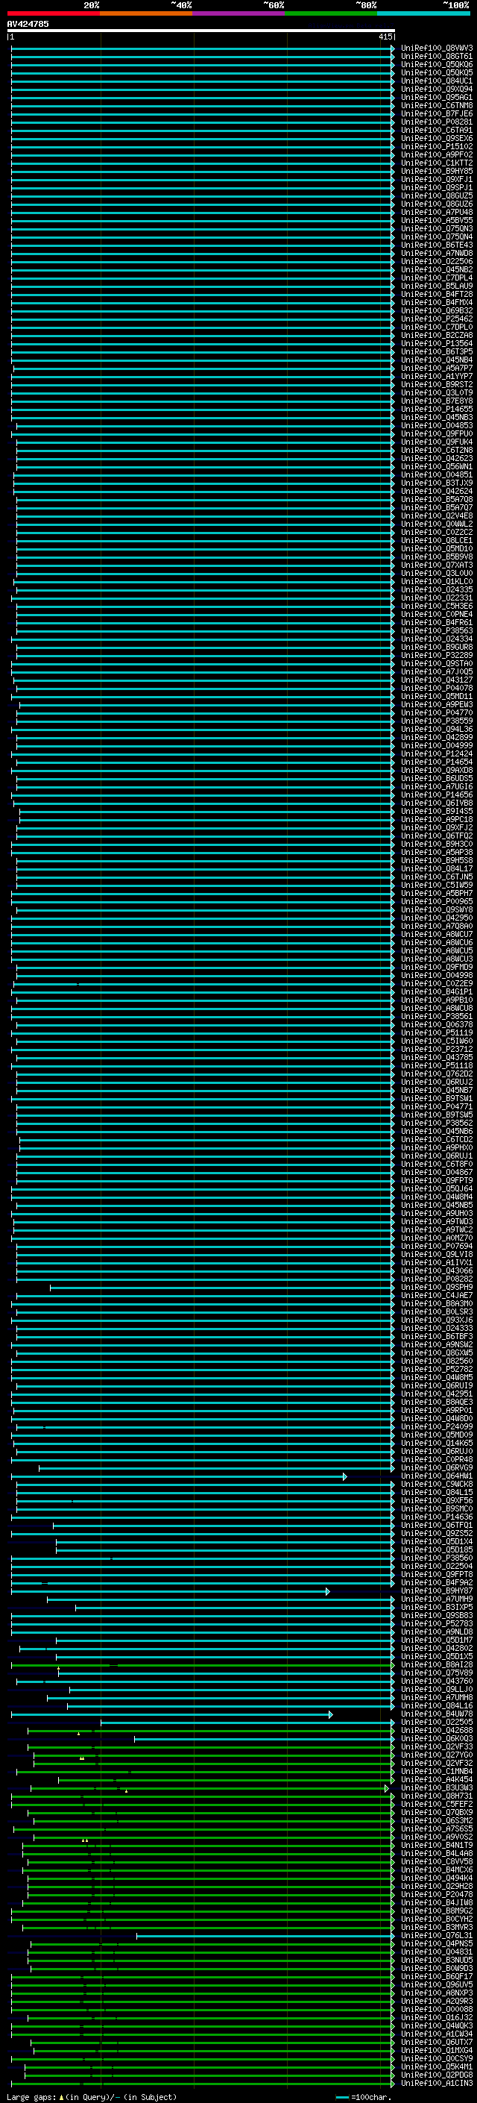Click hit label UniRef100_P12424
The width and height of the screenshot is (477, 2103).
click(x=436, y=753)
